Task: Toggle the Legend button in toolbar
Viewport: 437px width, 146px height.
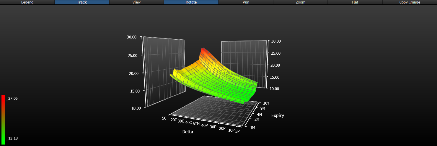Action: [x=27, y=2]
